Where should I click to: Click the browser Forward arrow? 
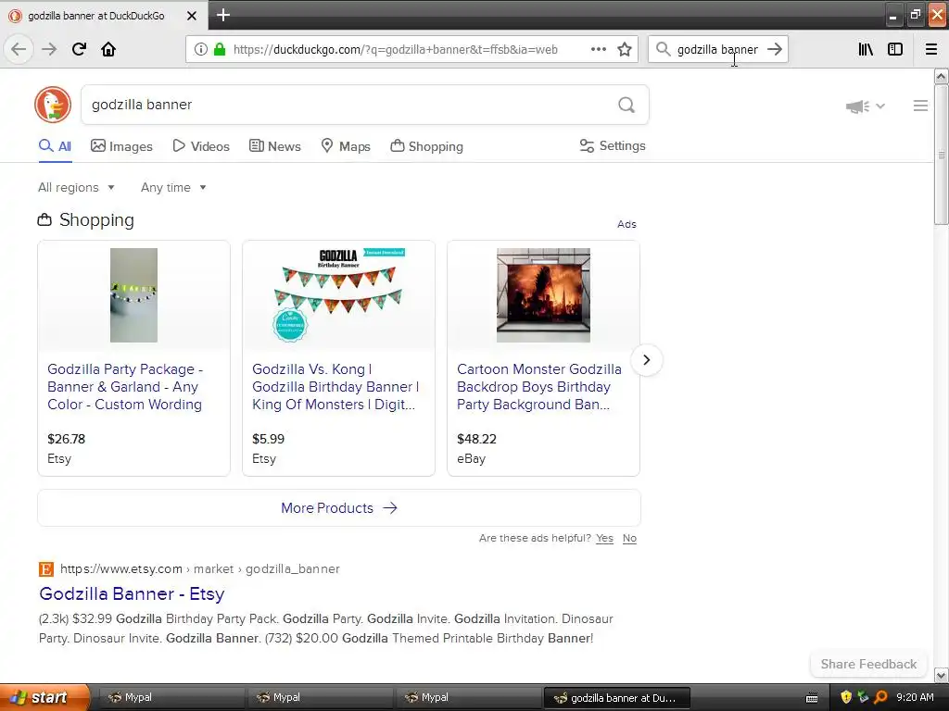(x=49, y=49)
